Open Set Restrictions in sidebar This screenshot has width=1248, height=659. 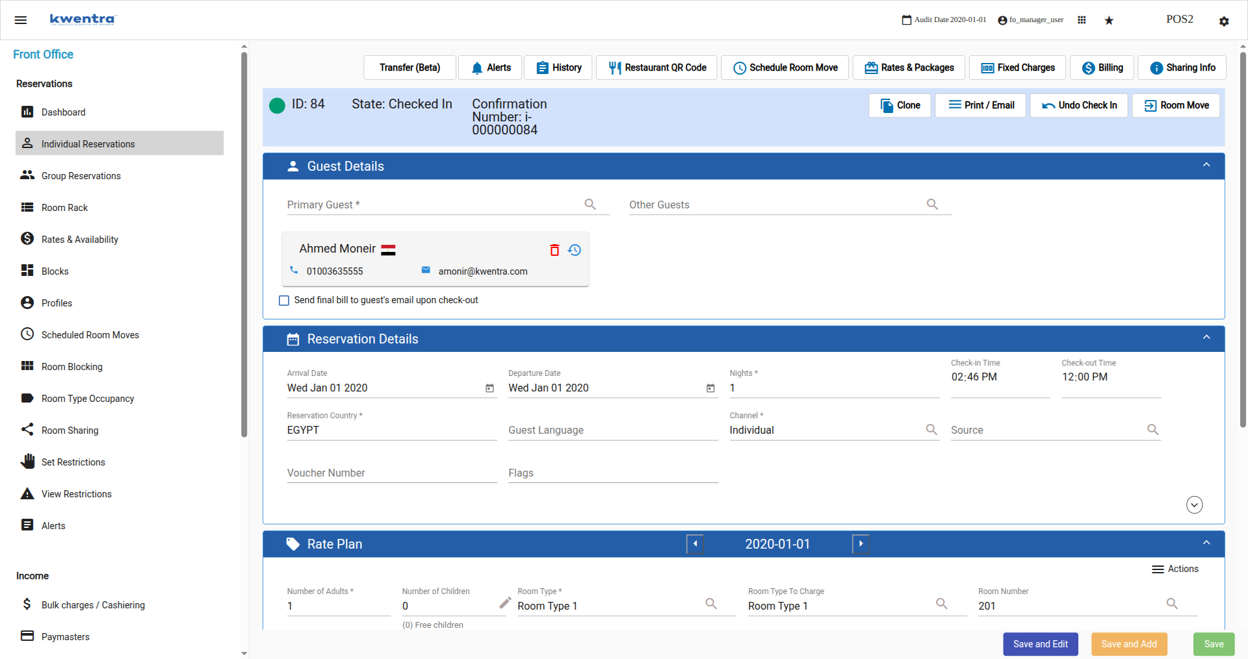(120, 462)
